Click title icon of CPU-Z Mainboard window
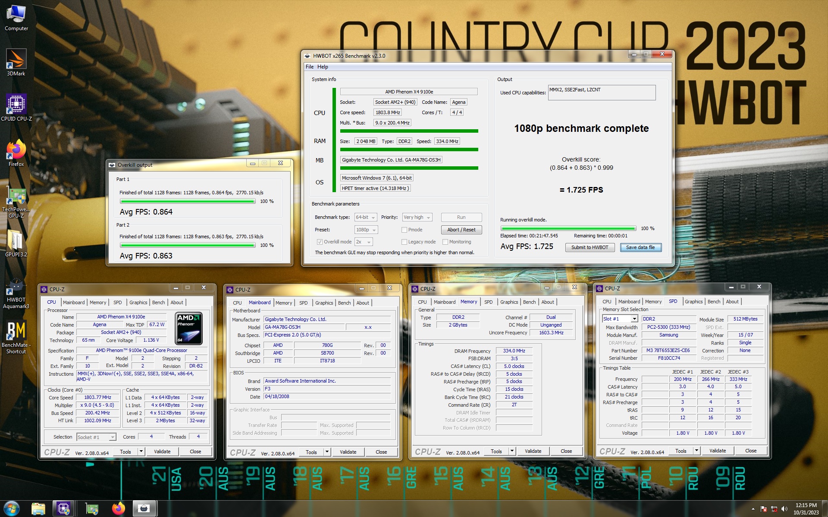The image size is (828, 517). (230, 290)
